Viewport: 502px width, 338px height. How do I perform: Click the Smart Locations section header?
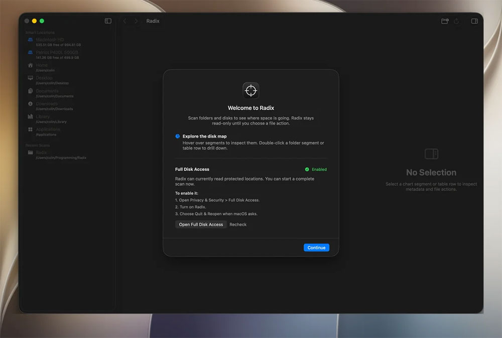(x=40, y=32)
